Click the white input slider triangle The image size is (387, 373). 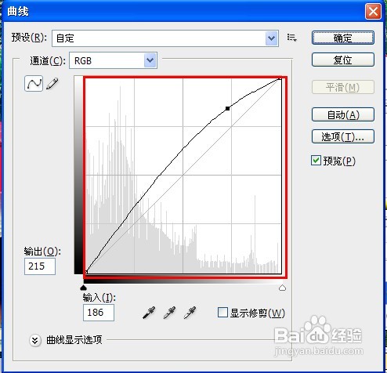[282, 288]
